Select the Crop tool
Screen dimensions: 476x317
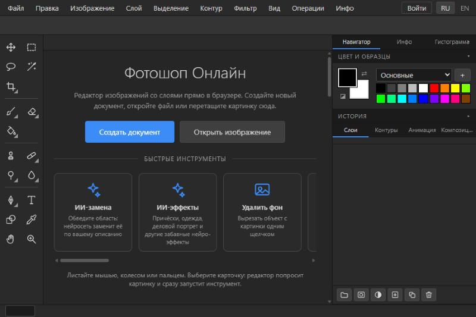(x=11, y=87)
